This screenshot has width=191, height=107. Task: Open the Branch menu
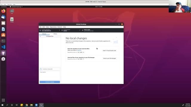pos(60,27)
